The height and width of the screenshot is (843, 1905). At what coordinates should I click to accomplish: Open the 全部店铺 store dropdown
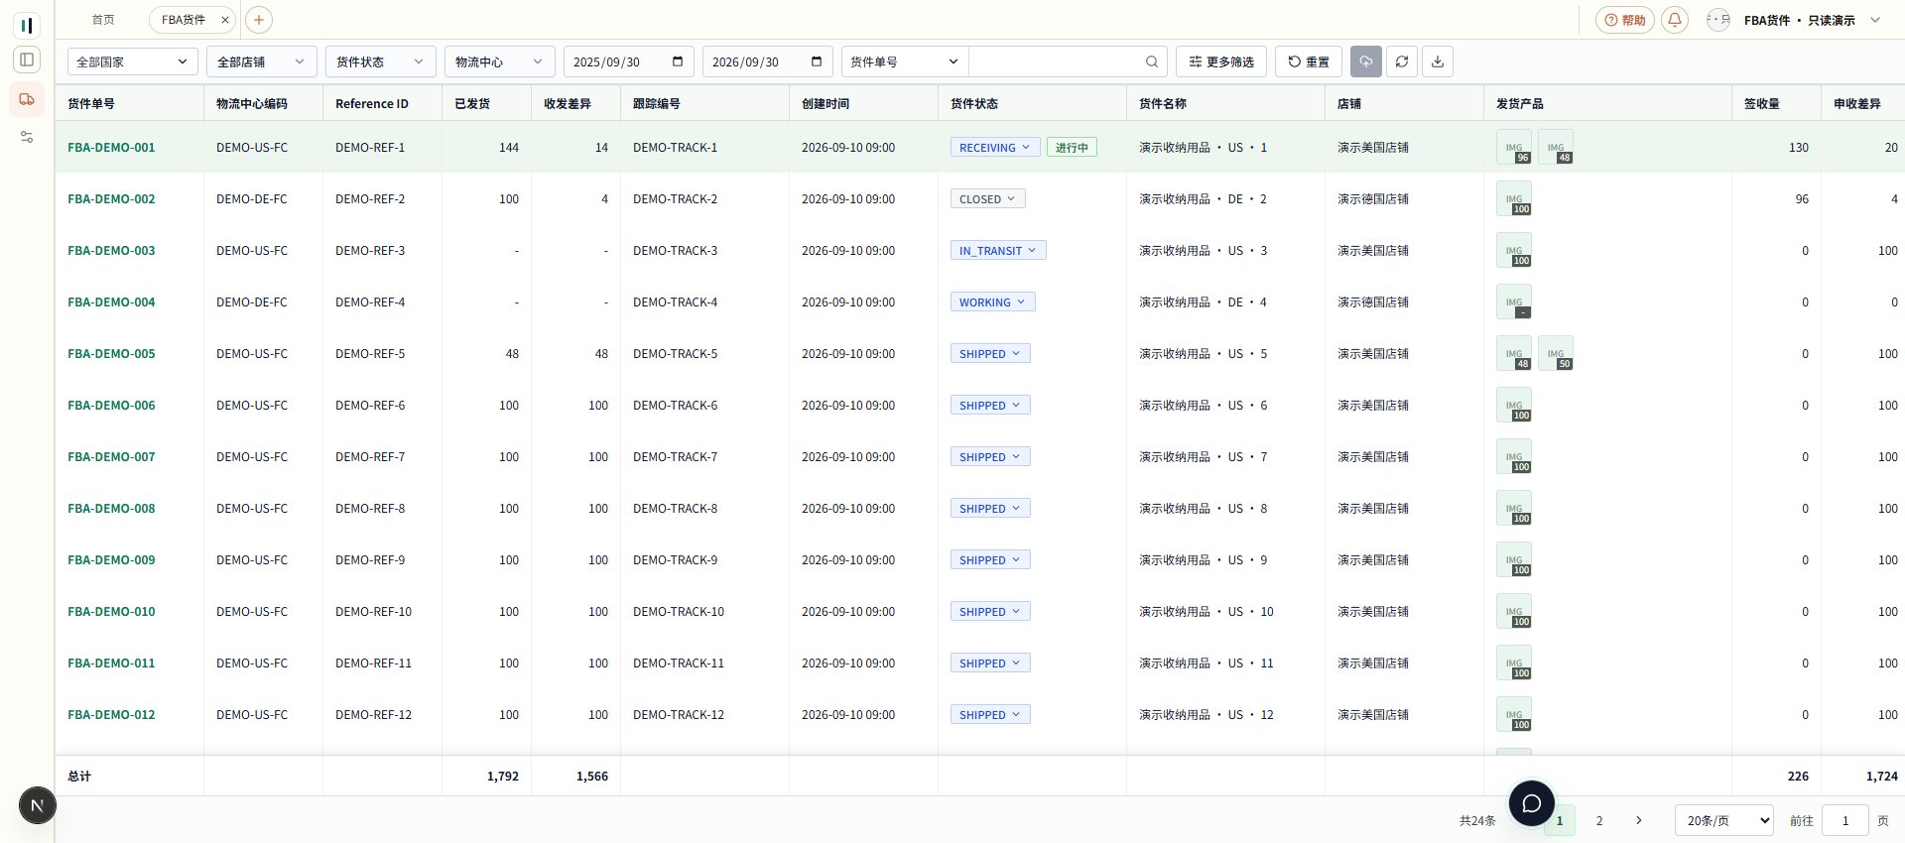pyautogui.click(x=262, y=61)
